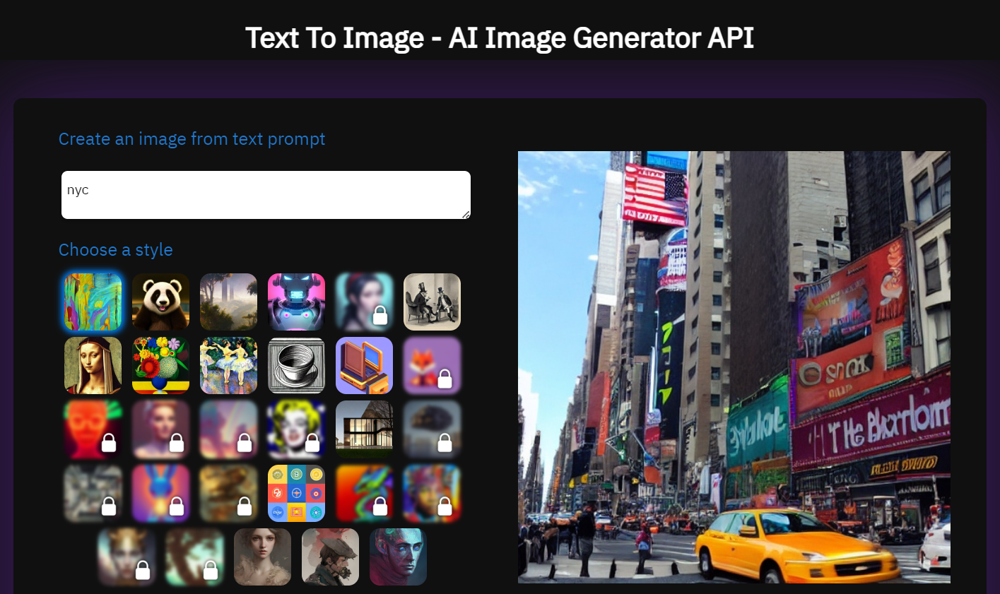
Task: Click the locked dark-haired woman style
Action: (x=364, y=302)
